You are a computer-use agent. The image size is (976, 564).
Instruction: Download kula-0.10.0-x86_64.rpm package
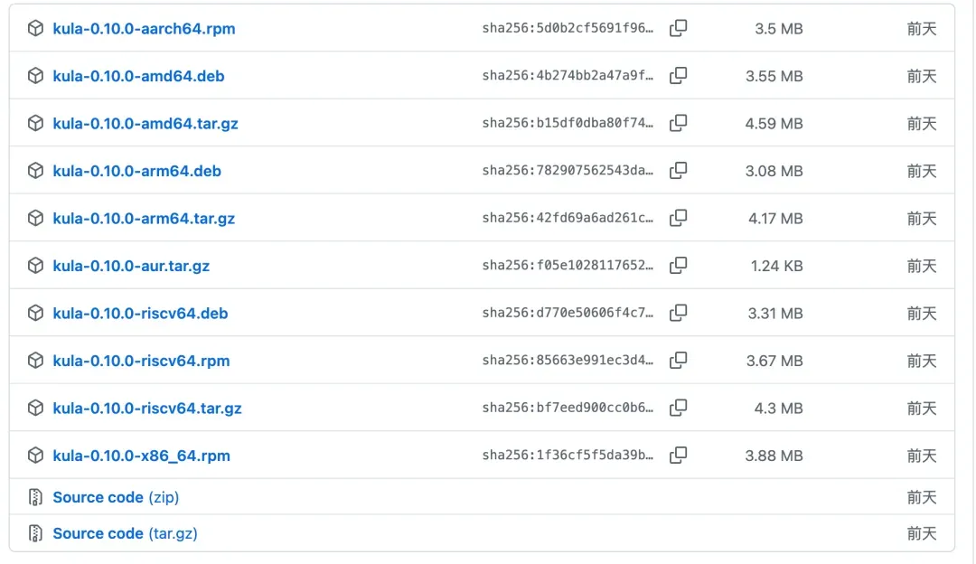[x=141, y=456]
